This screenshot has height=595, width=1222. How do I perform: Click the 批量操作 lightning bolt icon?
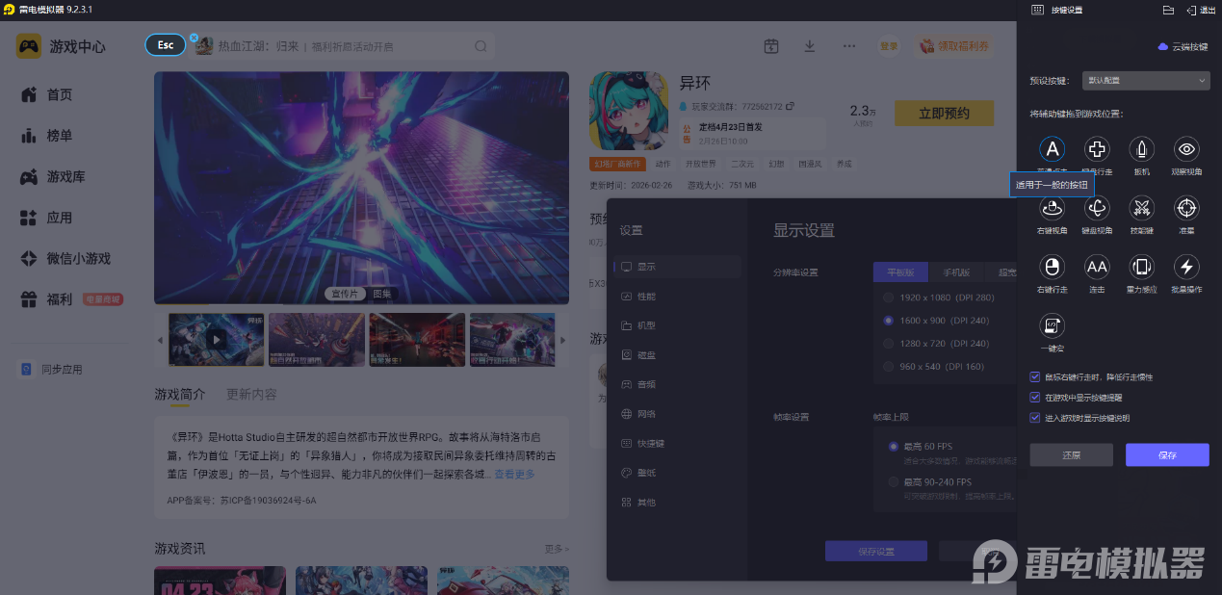1186,267
